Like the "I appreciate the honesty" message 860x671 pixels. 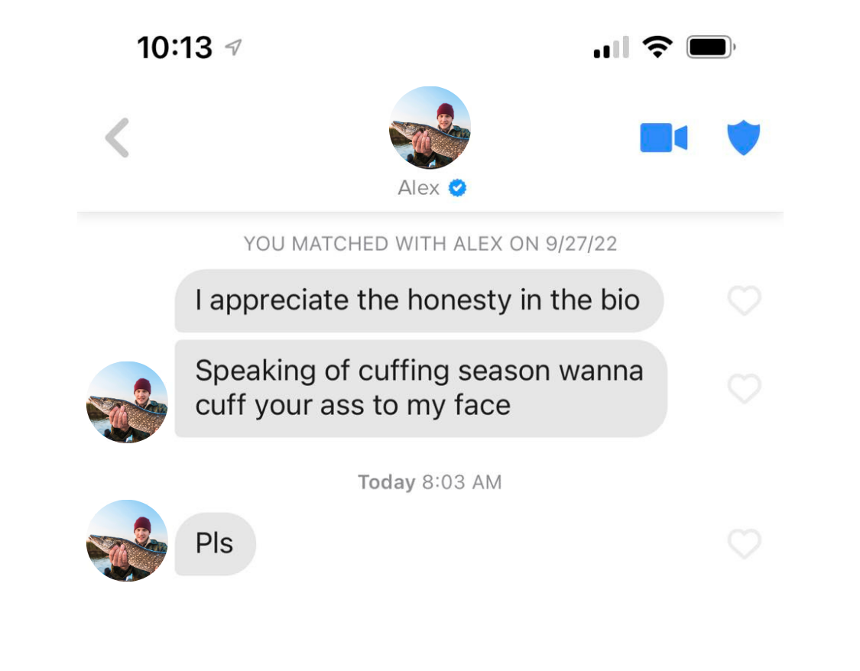click(x=745, y=300)
